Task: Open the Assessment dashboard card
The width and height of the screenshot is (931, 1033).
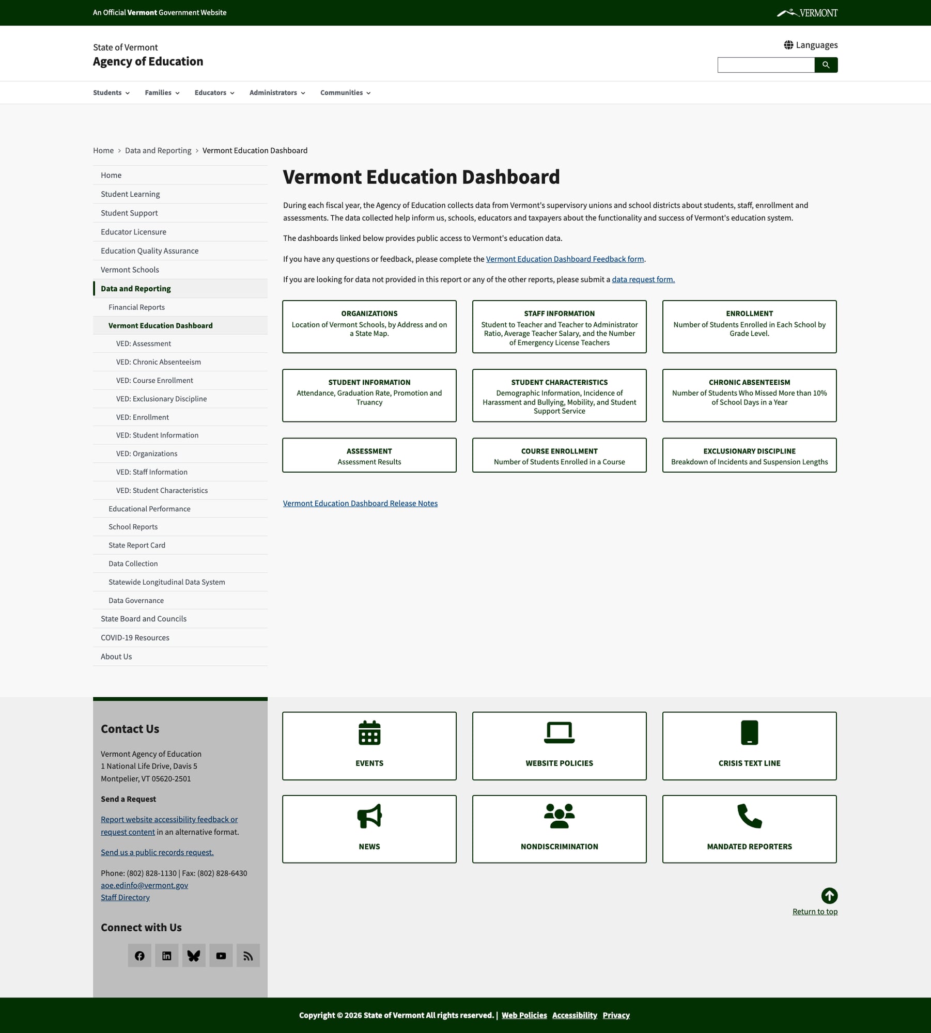Action: 369,455
